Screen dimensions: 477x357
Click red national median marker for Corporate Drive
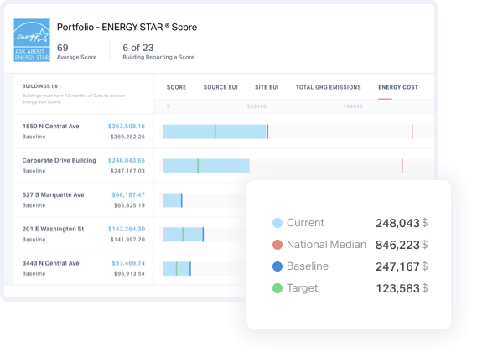(402, 166)
